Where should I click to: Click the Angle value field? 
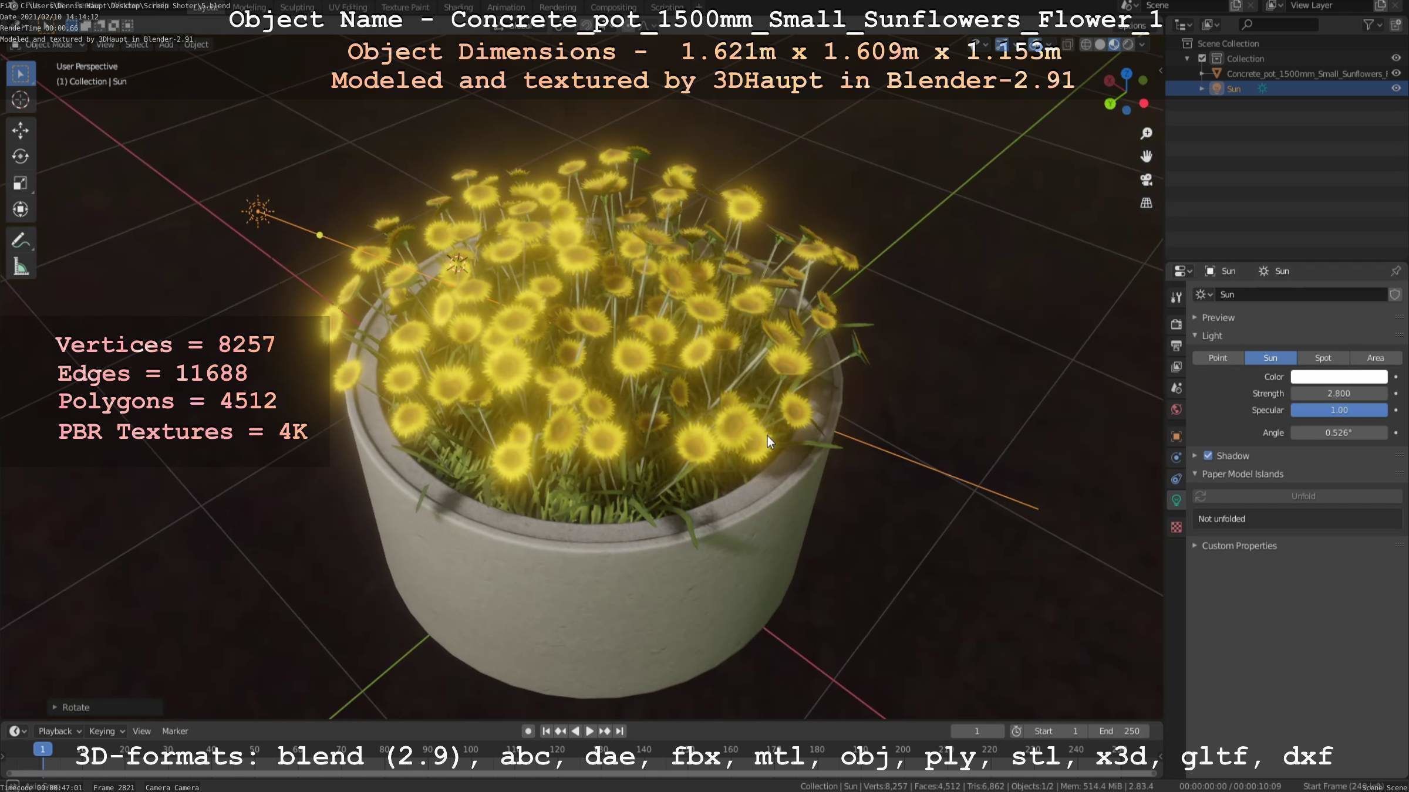click(1339, 433)
